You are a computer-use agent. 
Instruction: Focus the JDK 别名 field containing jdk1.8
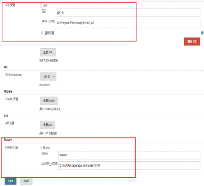pyautogui.click(x=128, y=13)
